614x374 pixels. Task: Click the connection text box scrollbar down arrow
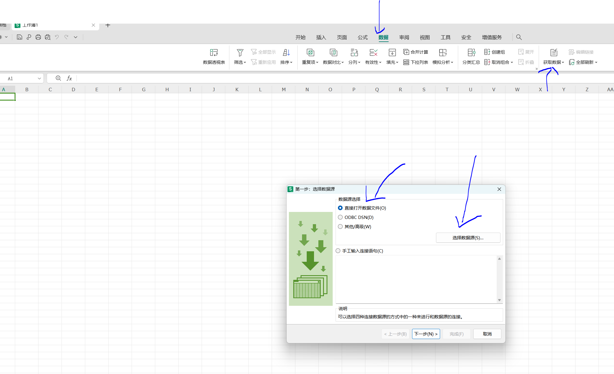tap(499, 300)
